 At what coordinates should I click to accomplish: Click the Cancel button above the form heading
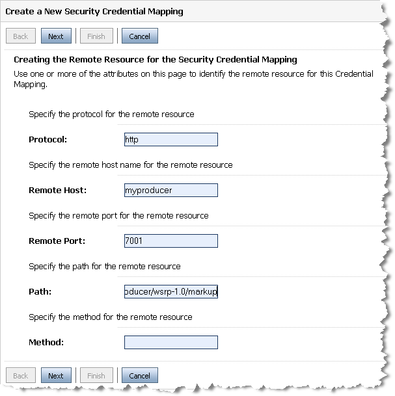pos(140,36)
